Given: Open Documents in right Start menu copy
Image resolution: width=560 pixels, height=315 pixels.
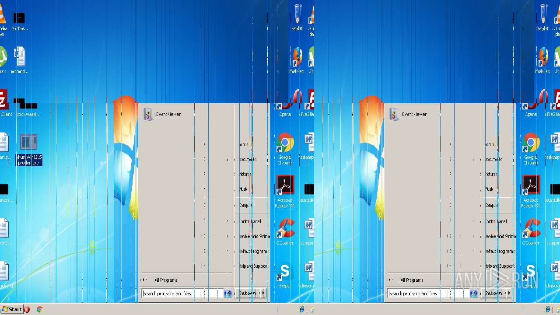Looking at the screenshot, I should 493,159.
